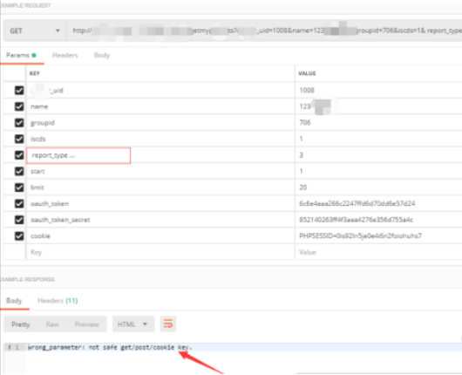The image size is (462, 375).
Task: Open the request Body tab
Action: pyautogui.click(x=102, y=55)
